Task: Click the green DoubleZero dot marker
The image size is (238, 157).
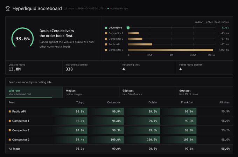Action: 128,28
